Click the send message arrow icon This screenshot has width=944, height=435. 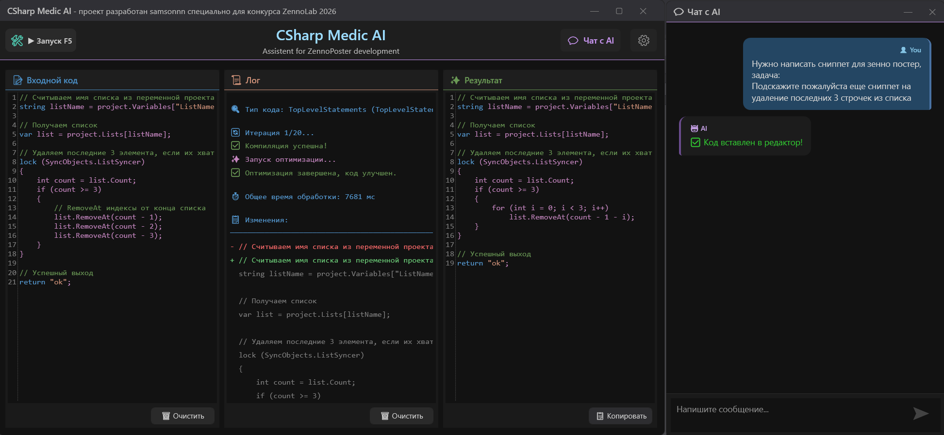[x=920, y=413]
